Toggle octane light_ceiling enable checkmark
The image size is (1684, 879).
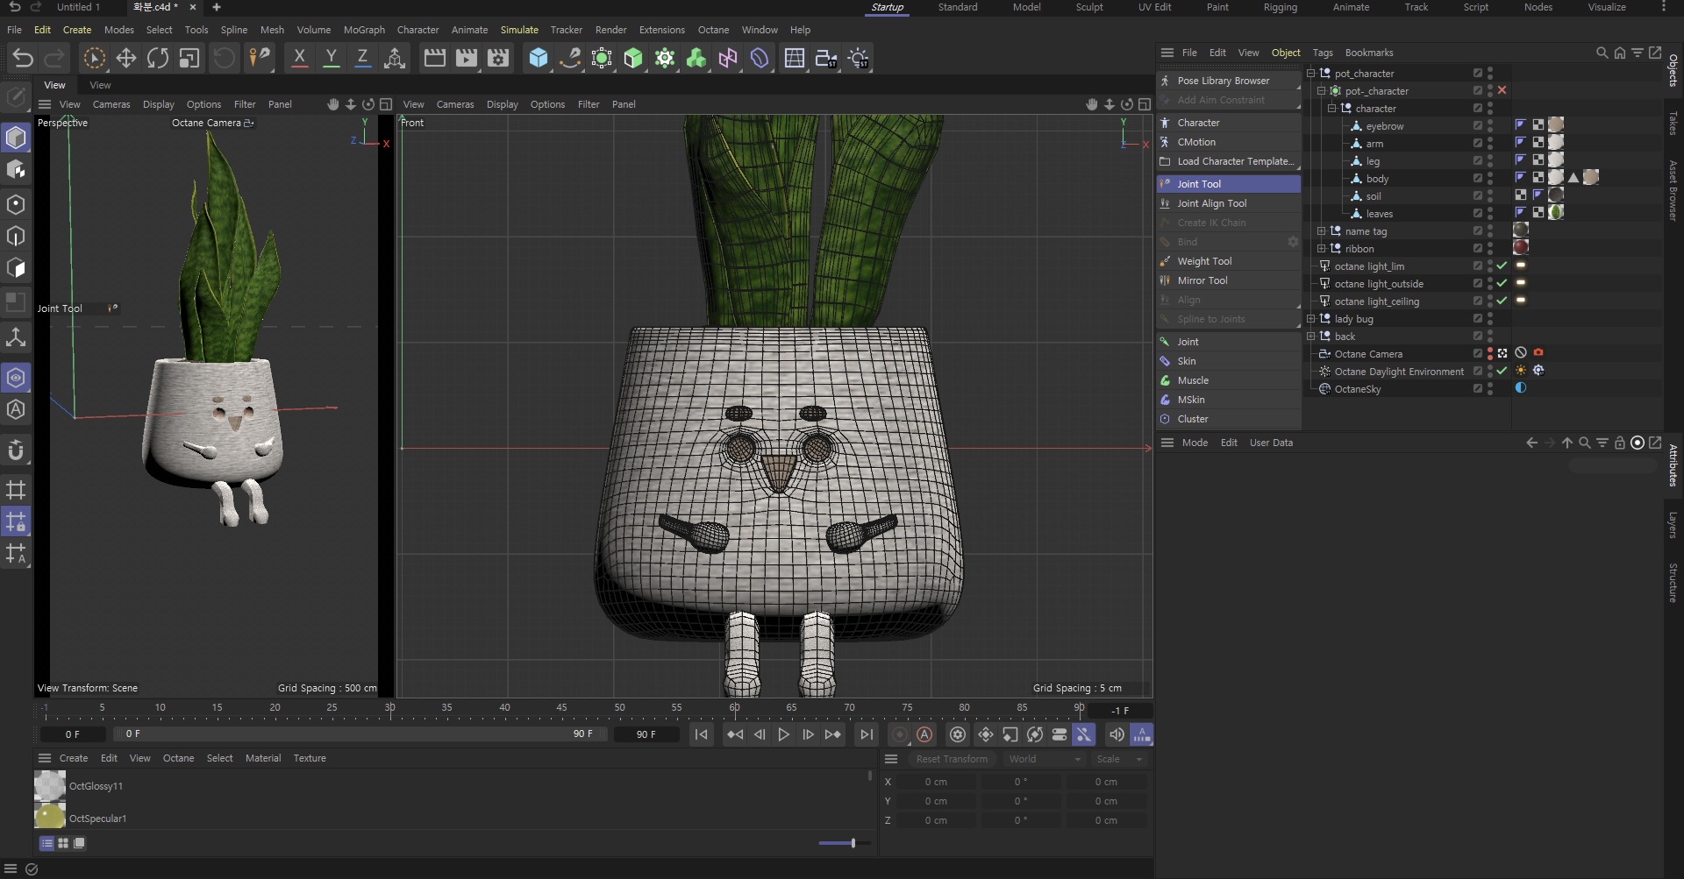point(1502,301)
